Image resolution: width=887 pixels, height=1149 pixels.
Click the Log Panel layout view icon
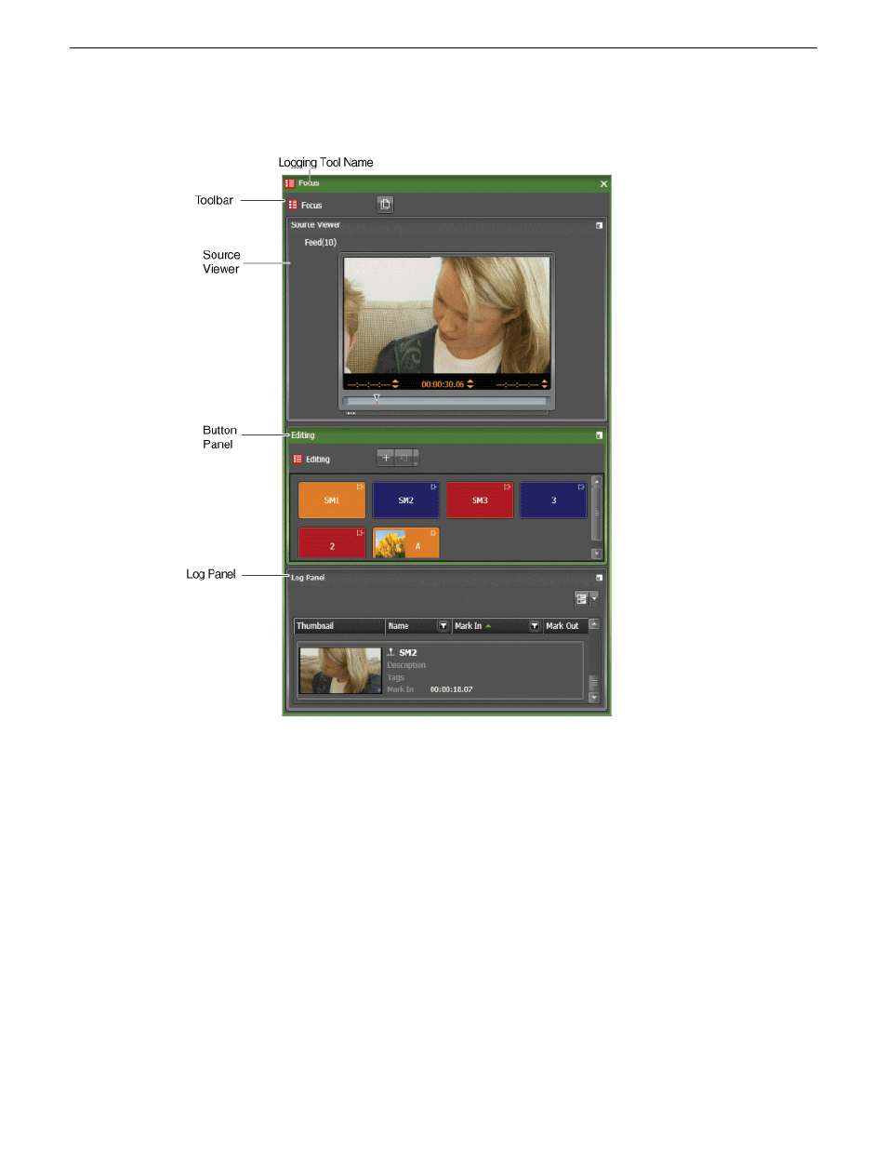point(581,599)
